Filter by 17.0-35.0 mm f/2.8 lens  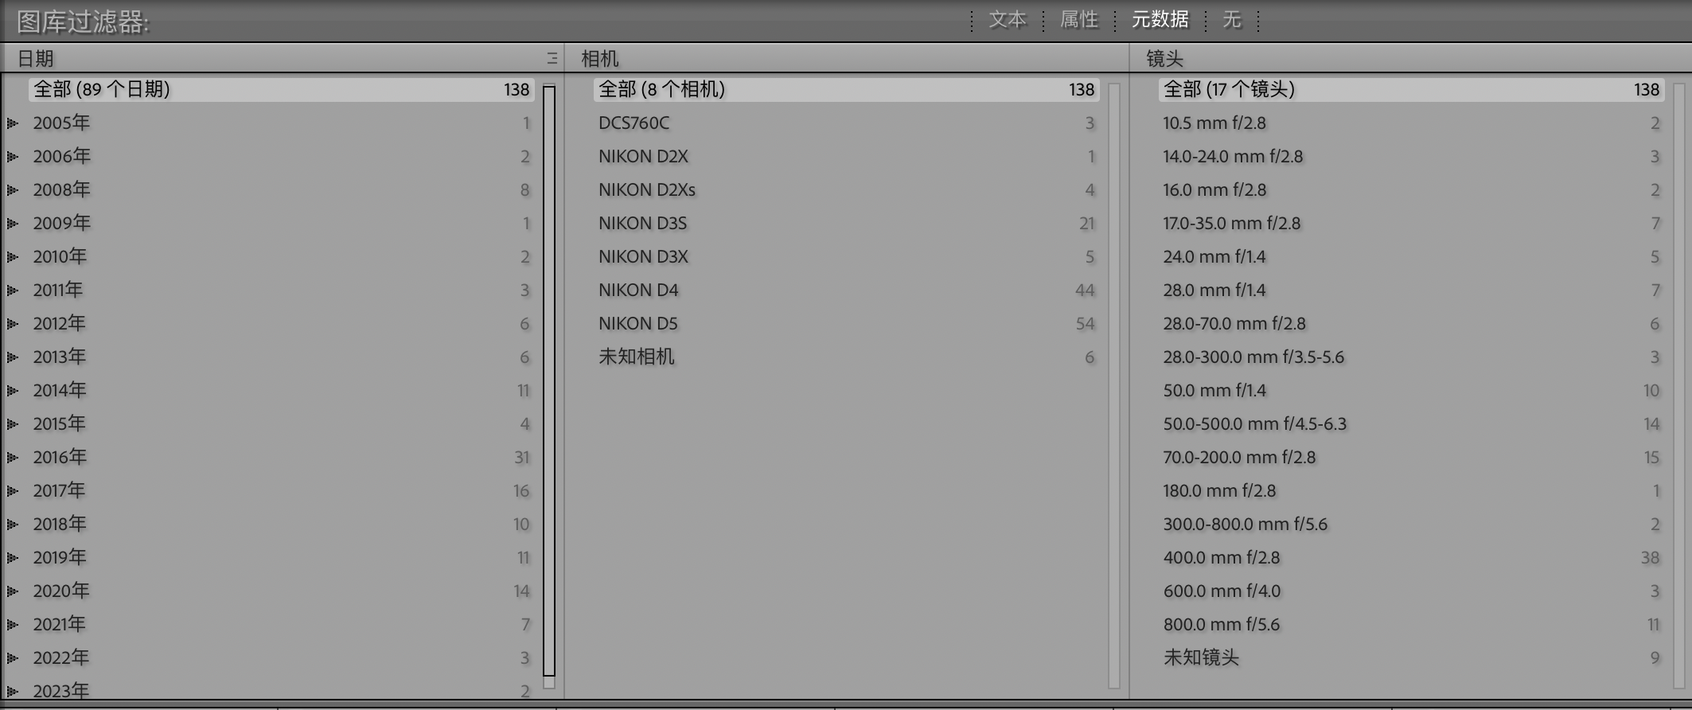(1412, 223)
